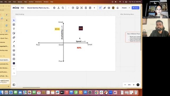170x96 pixels.
Task: Click the Export board upload icon
Action: 58,8
